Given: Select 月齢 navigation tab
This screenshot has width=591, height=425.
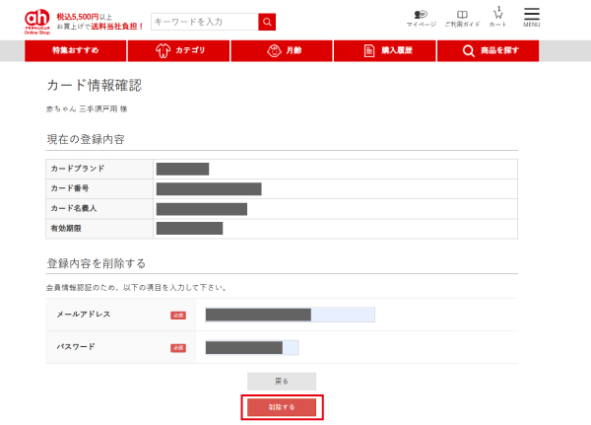Looking at the screenshot, I should click(x=282, y=50).
